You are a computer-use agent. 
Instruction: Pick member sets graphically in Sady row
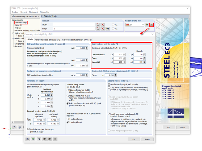[98, 29]
